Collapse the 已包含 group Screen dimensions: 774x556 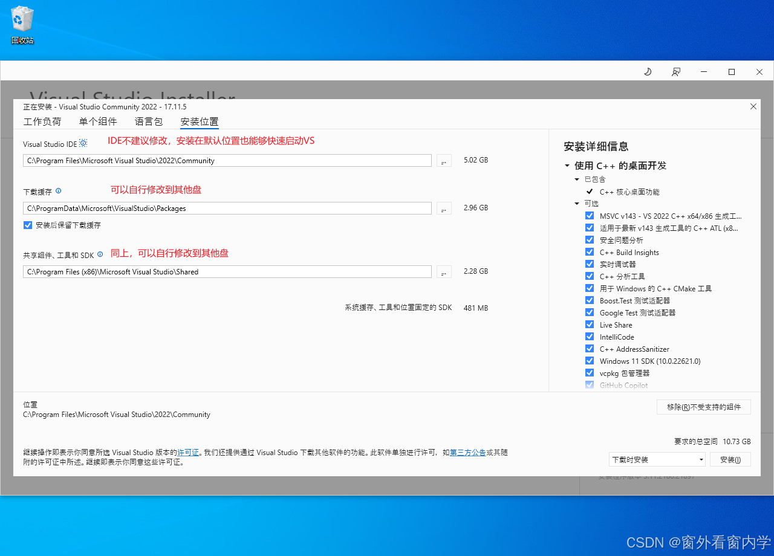click(x=577, y=179)
